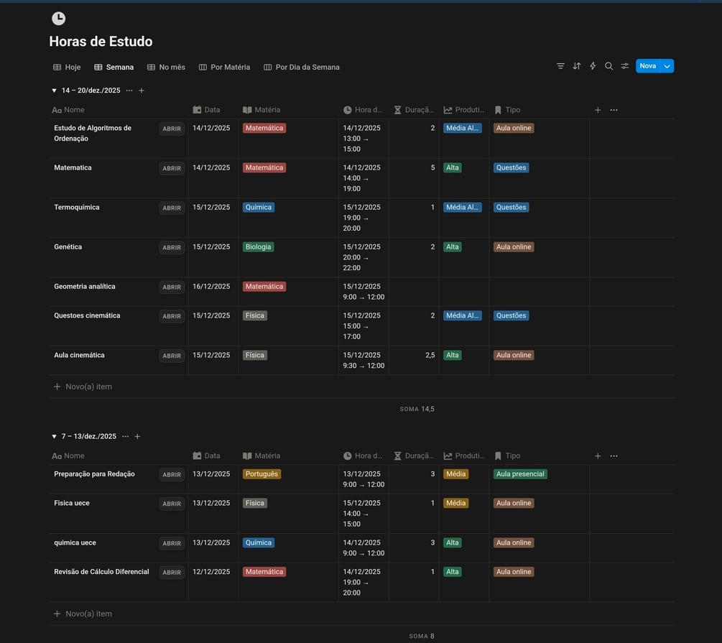This screenshot has width=722, height=643.
Task: Collapse the 14 – 20/dez./2025 group
Action: 55,91
